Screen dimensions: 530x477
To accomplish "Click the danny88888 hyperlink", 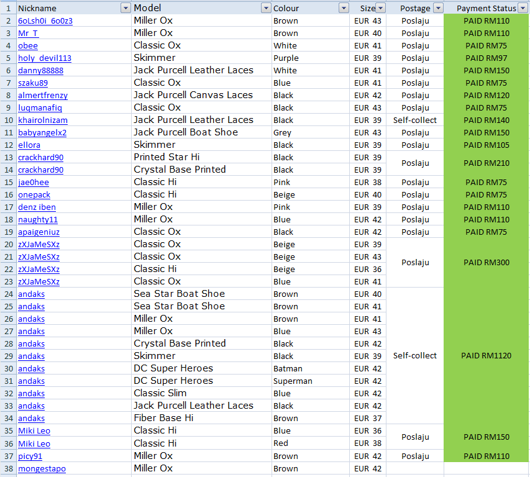I will [x=40, y=71].
